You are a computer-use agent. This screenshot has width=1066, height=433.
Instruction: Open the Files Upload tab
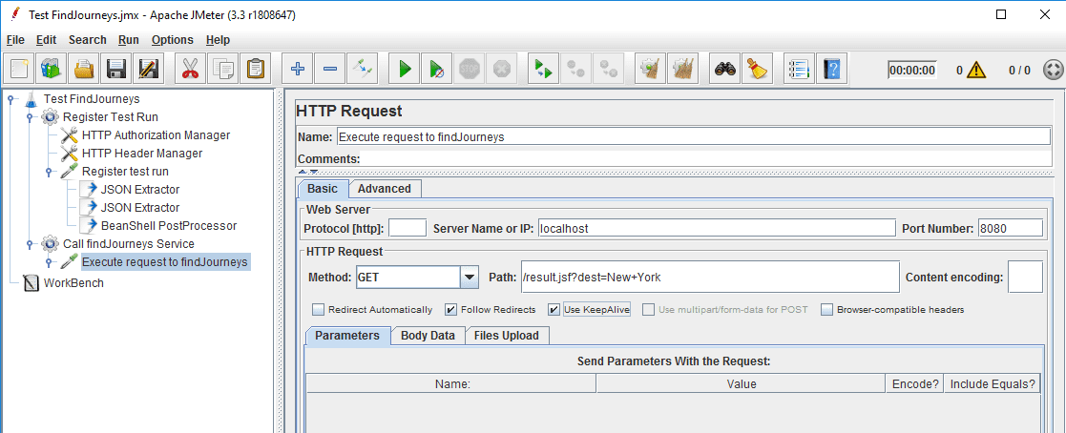[x=507, y=336]
